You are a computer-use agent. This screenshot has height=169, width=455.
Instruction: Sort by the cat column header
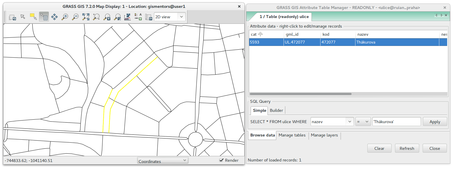(266, 34)
